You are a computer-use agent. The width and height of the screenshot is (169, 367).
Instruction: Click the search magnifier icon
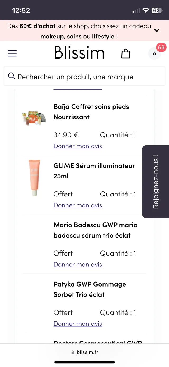[x=12, y=76]
